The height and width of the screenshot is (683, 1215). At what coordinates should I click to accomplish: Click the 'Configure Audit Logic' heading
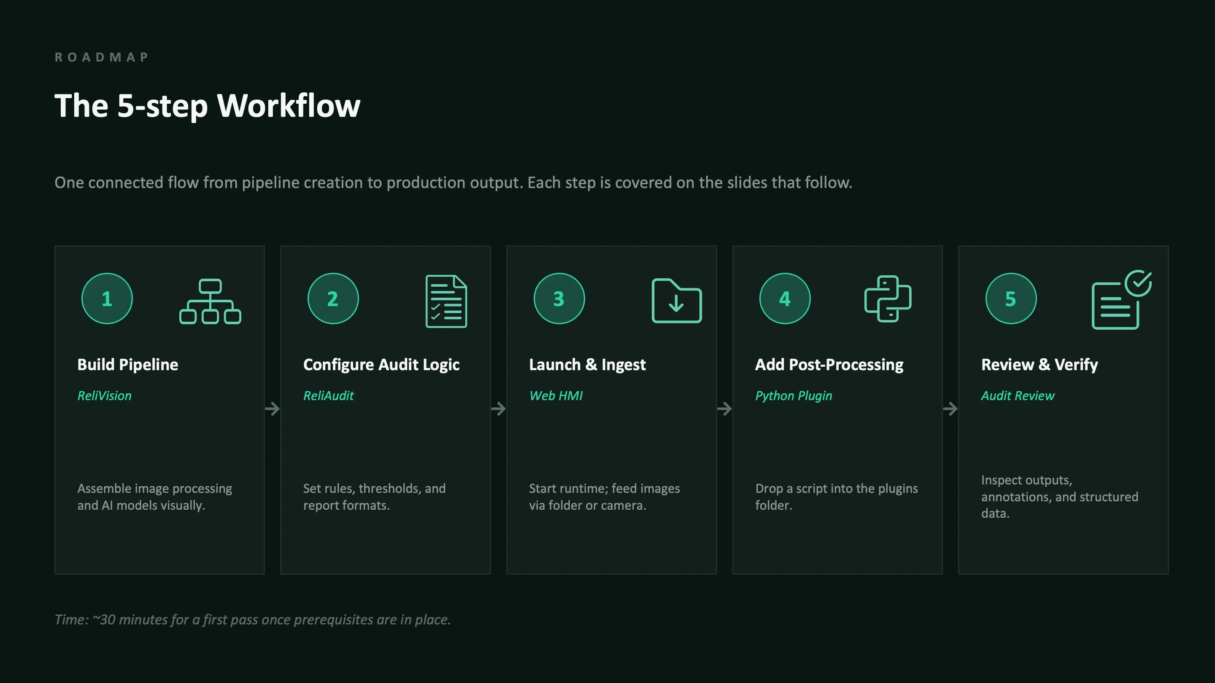point(381,365)
